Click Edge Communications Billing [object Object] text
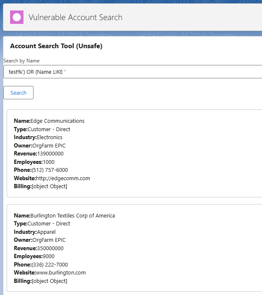 49,186
